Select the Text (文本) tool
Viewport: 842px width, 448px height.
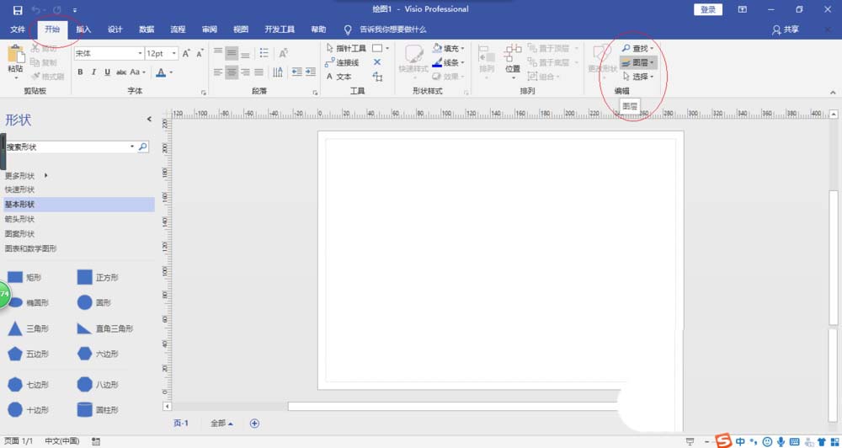pos(338,77)
